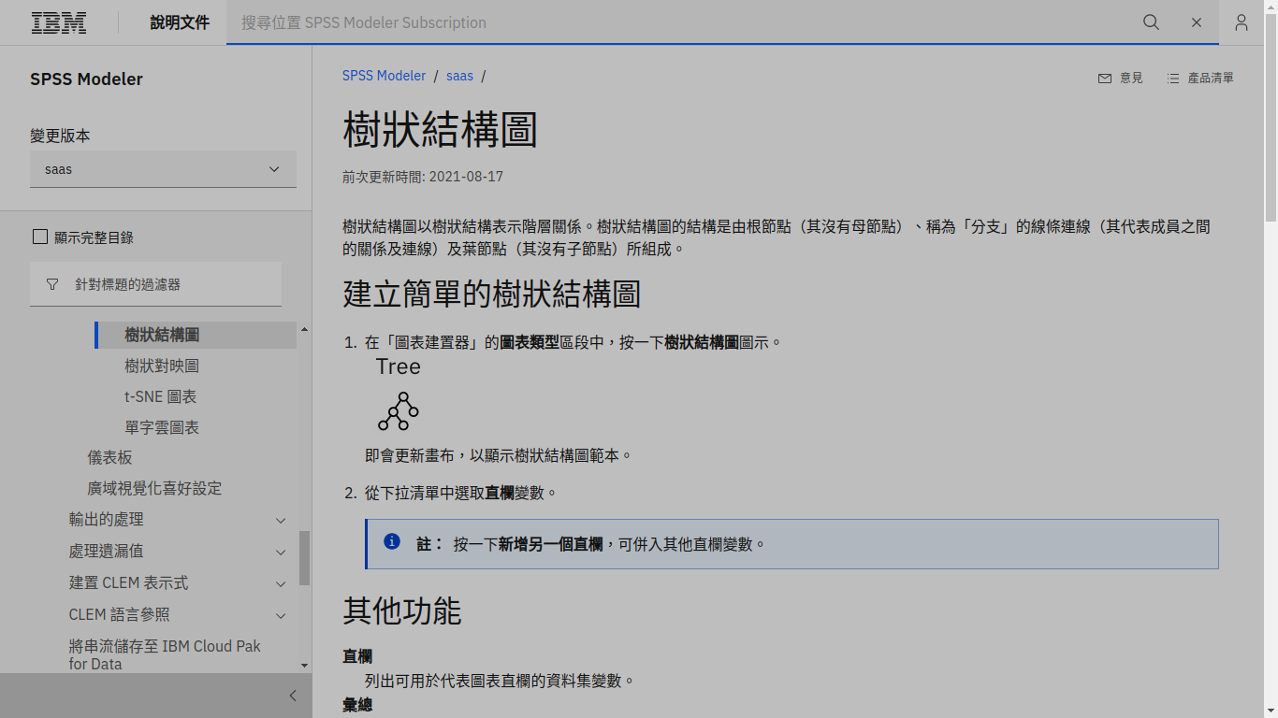Select 樹狀對映 in the navigation tree

point(162,366)
